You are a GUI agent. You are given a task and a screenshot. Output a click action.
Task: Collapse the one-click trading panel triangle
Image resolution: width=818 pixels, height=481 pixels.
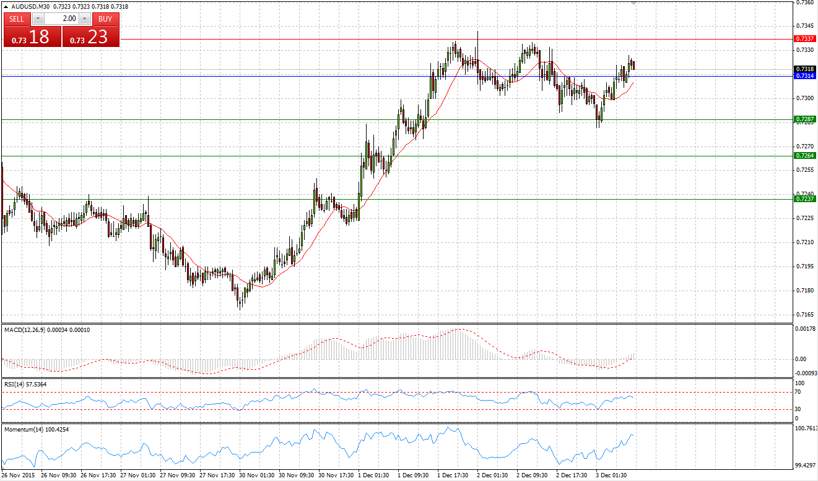pyautogui.click(x=6, y=6)
